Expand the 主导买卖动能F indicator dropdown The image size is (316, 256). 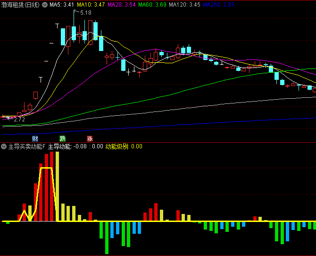coord(4,146)
